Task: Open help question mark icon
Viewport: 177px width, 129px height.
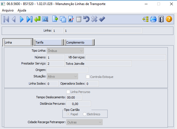Action: click(169, 19)
